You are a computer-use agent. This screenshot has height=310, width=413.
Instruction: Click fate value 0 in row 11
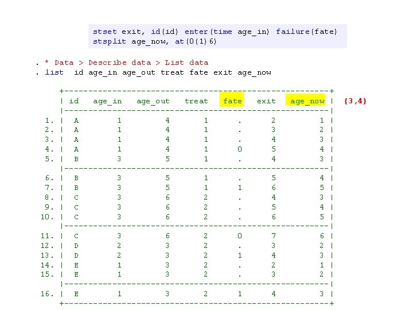(240, 236)
